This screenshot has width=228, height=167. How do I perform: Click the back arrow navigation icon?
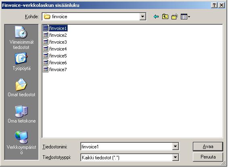coord(156,17)
